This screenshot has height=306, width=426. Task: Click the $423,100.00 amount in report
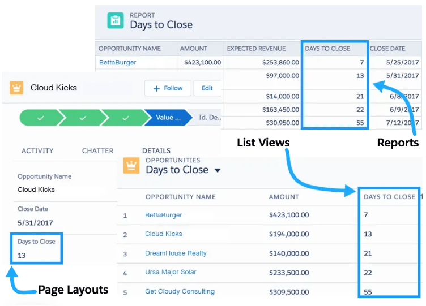(x=203, y=62)
